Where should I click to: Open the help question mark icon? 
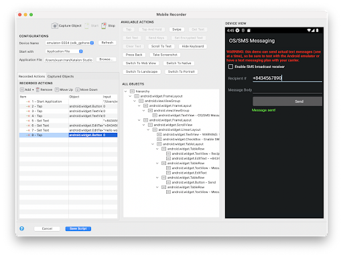pos(21,228)
